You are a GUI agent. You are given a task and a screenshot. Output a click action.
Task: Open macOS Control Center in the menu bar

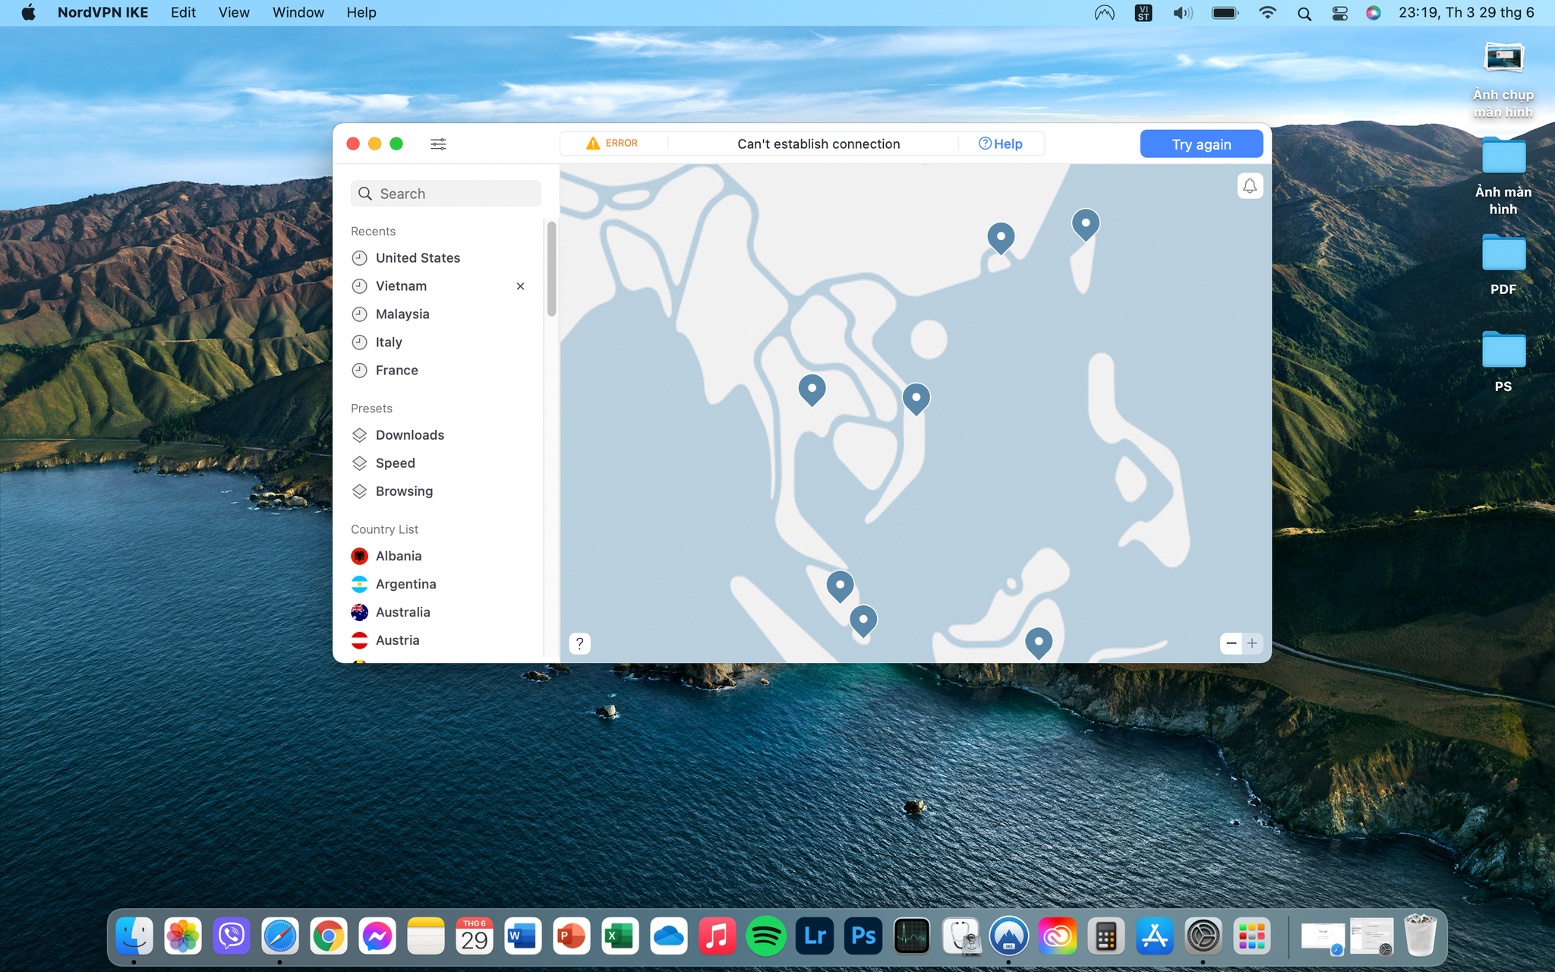1339,13
